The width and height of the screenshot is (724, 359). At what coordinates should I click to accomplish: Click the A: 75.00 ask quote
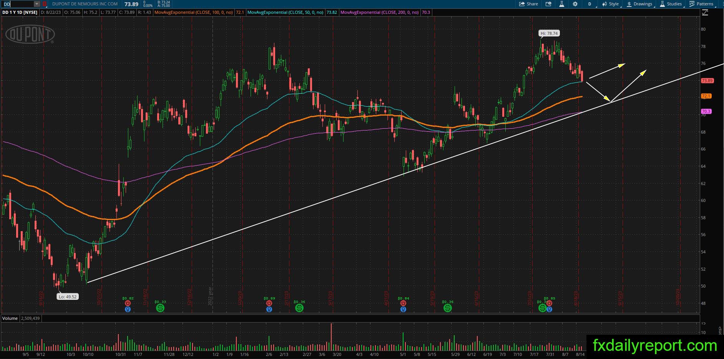[x=164, y=6]
